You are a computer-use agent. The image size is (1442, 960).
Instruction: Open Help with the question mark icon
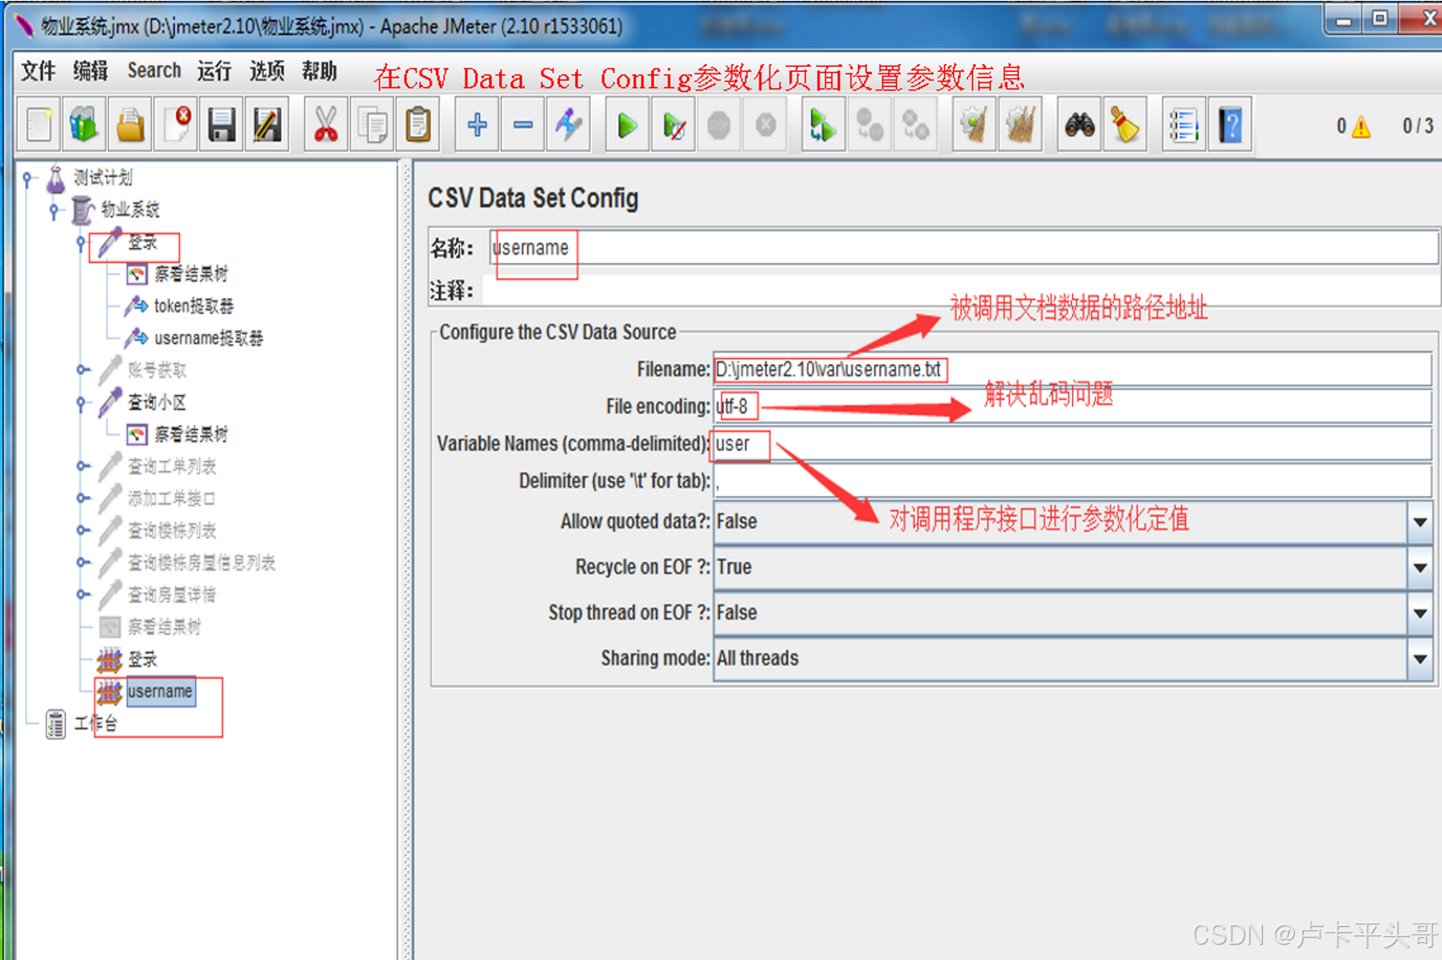(1230, 126)
